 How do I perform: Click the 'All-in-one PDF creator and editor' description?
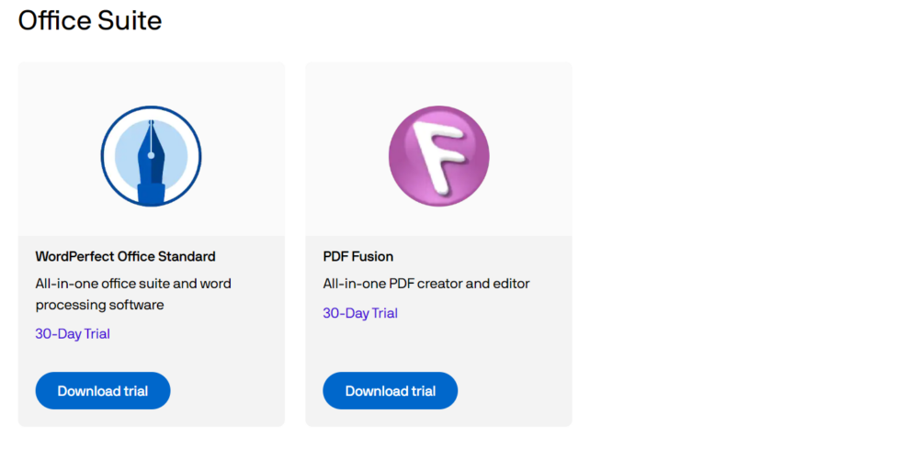426,284
